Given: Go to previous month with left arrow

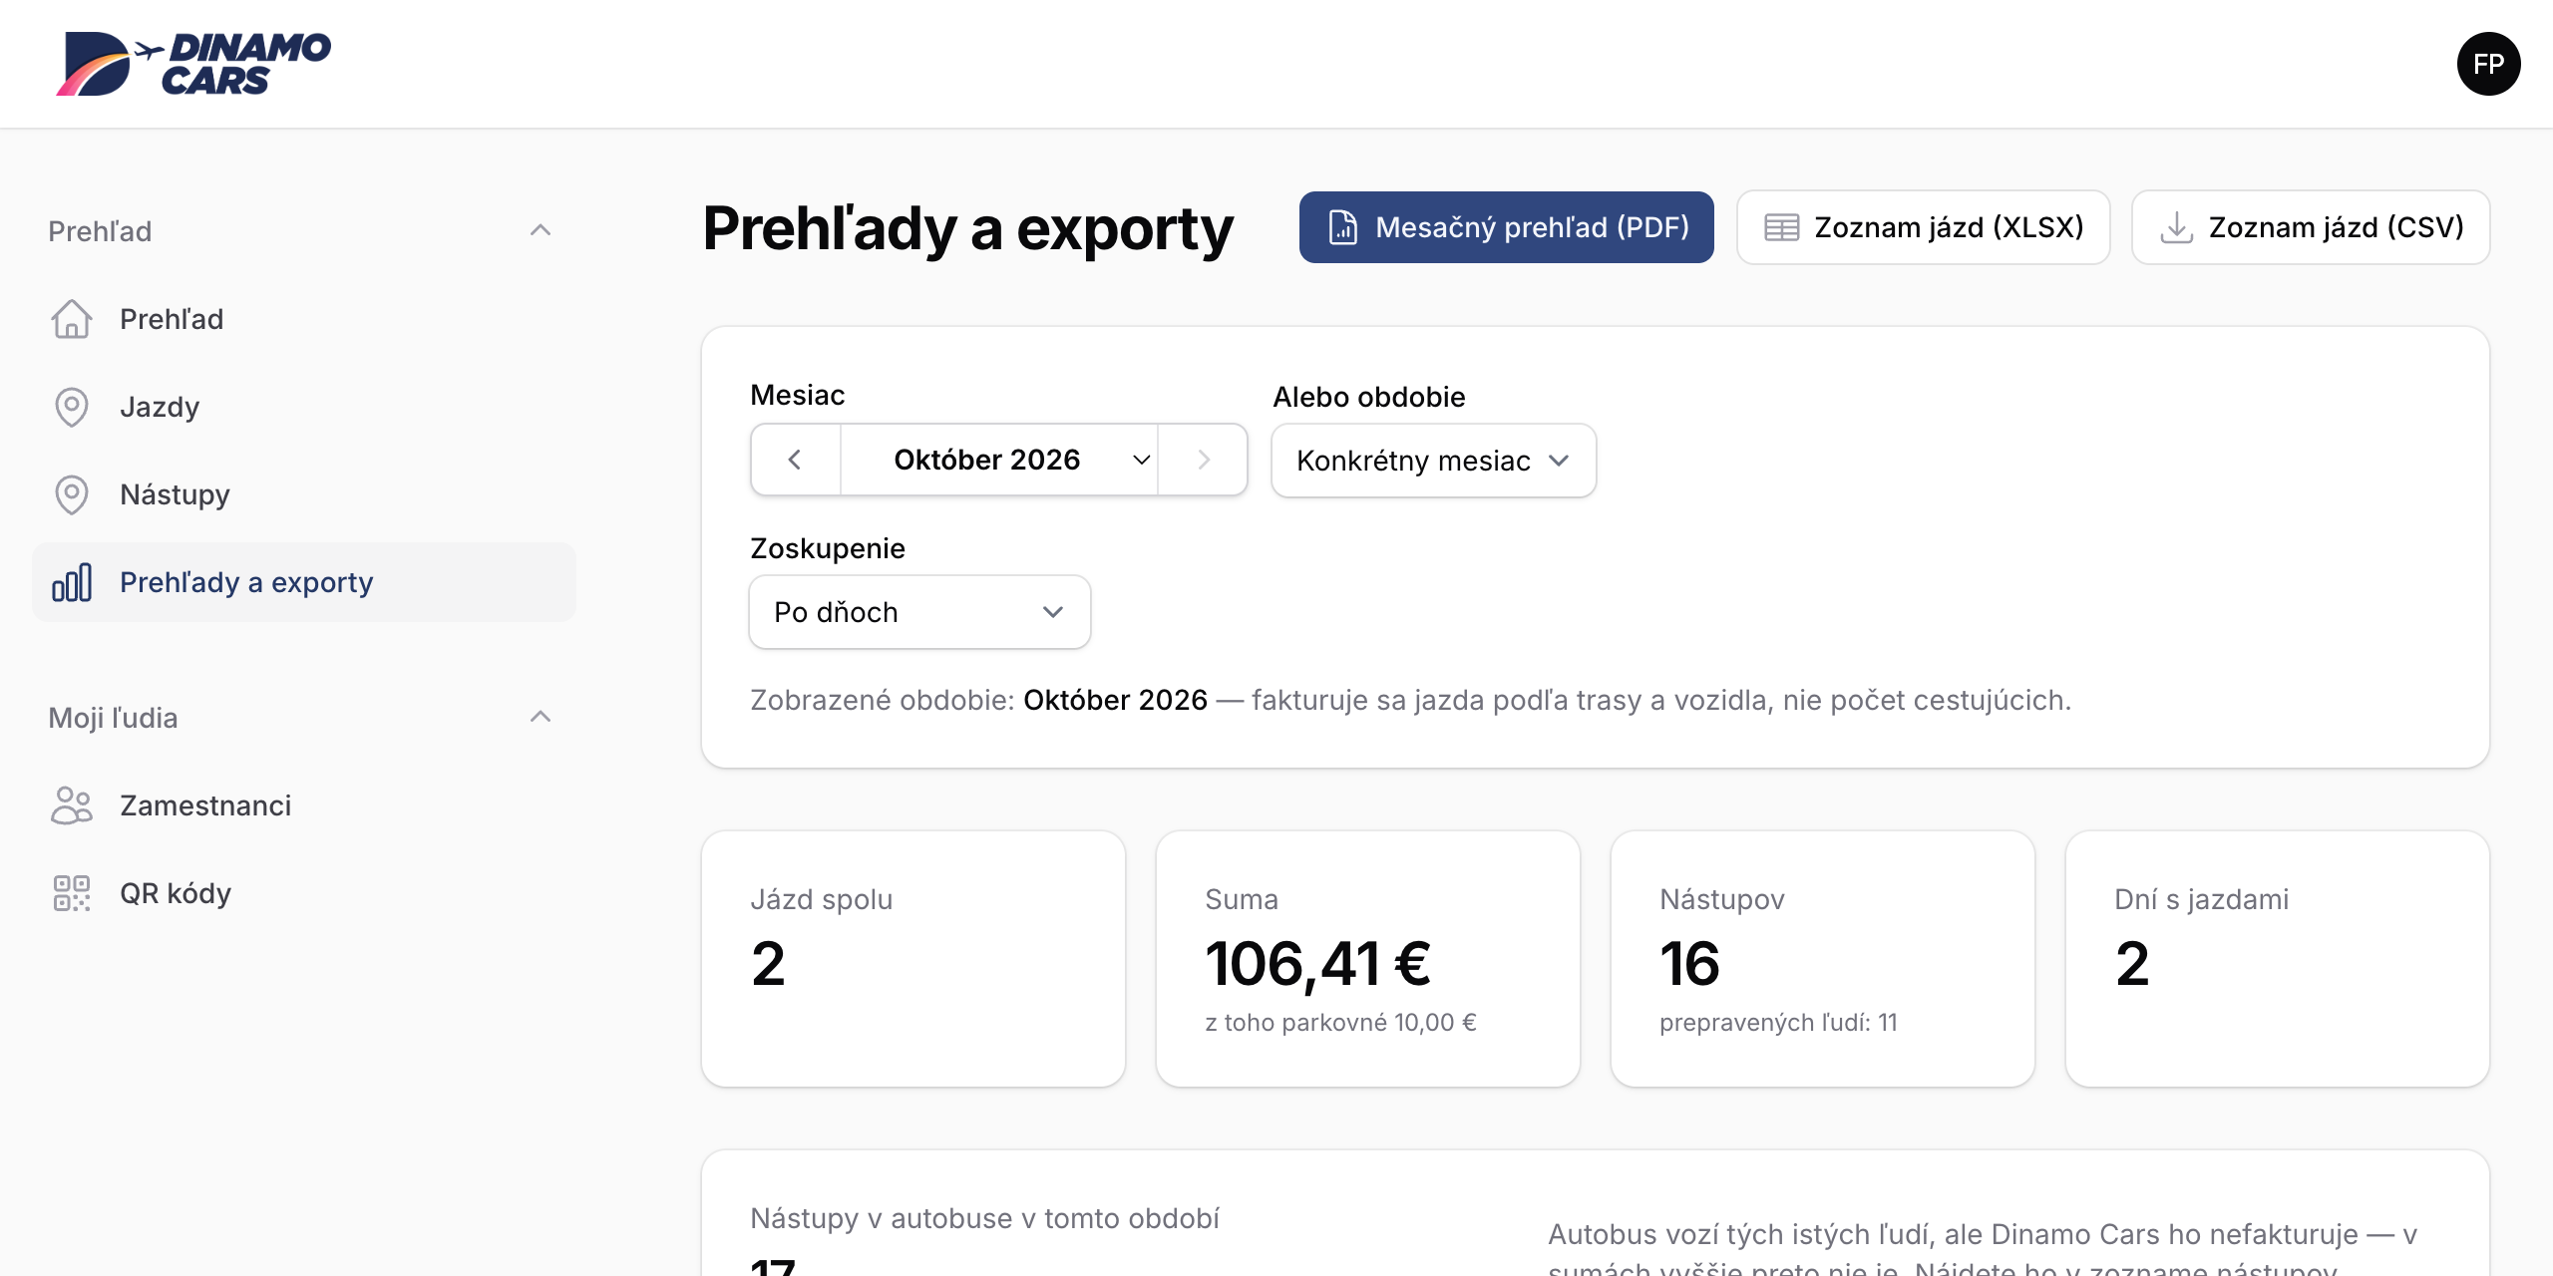Looking at the screenshot, I should tap(795, 460).
